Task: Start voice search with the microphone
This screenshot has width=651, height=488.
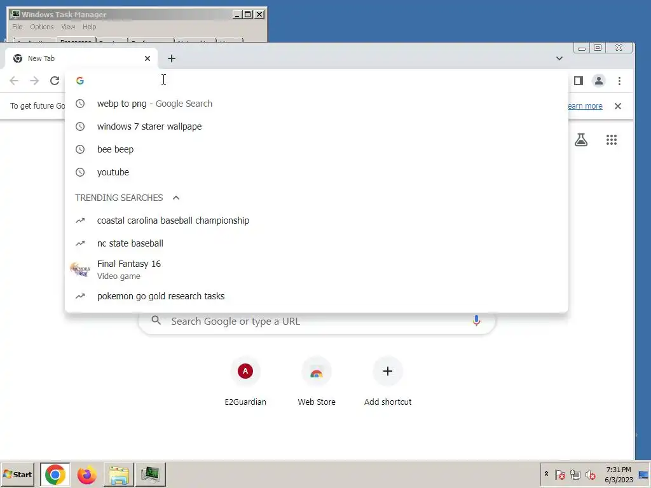Action: [476, 321]
